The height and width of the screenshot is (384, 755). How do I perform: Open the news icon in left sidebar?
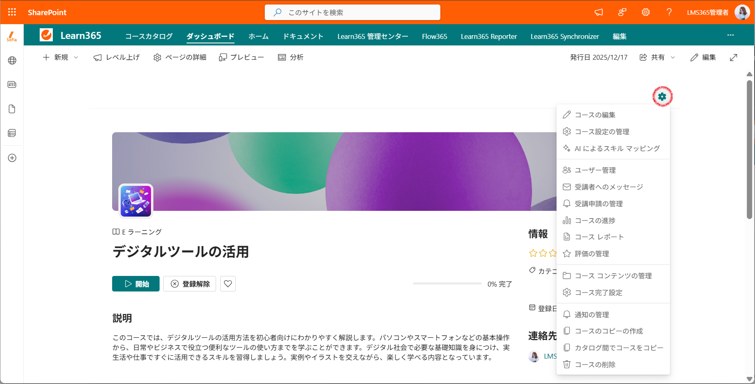(12, 85)
